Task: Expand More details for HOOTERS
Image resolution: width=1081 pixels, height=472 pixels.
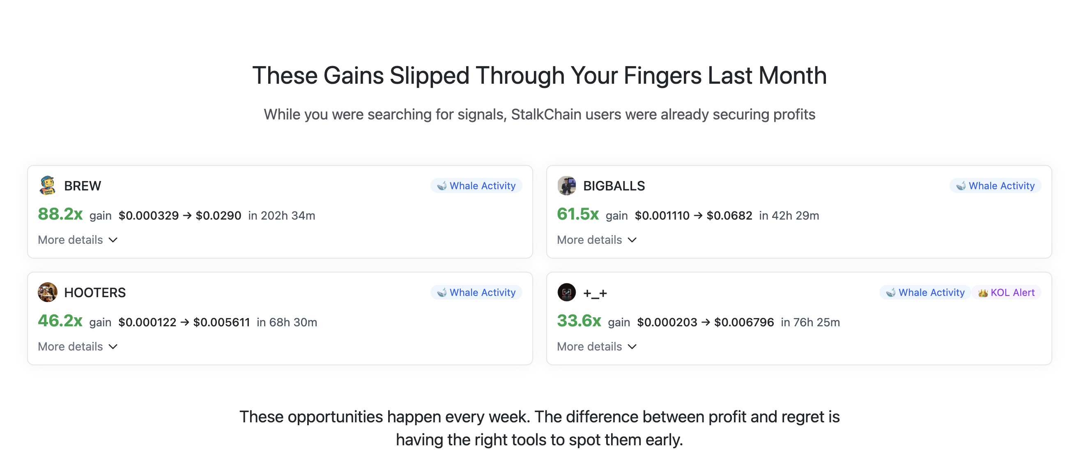Action: click(x=78, y=347)
